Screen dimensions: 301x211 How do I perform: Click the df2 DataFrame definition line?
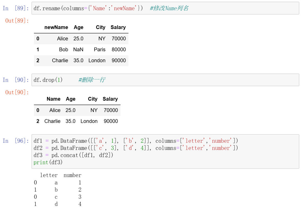pyautogui.click(x=136, y=148)
